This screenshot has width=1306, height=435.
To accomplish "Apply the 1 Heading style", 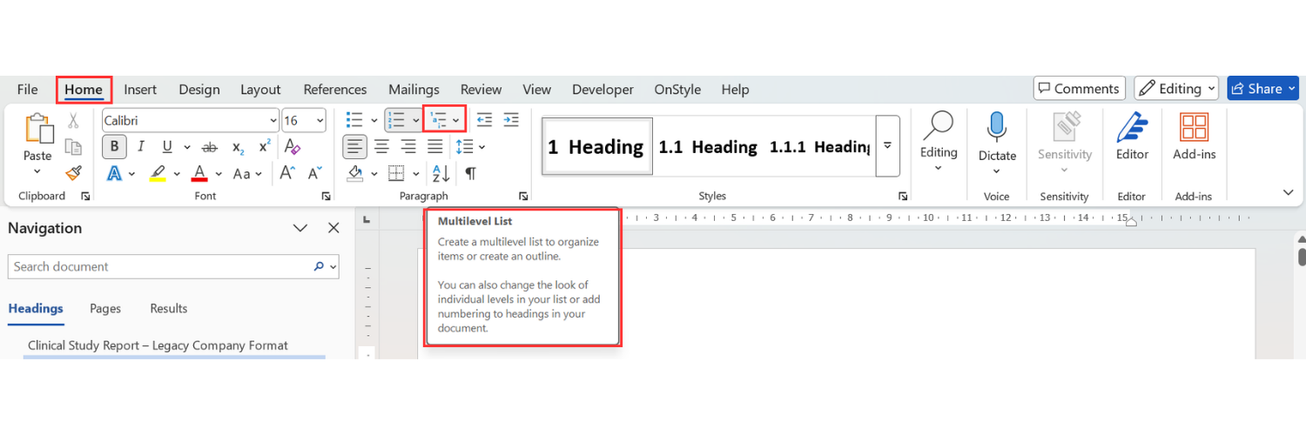I will click(x=597, y=146).
